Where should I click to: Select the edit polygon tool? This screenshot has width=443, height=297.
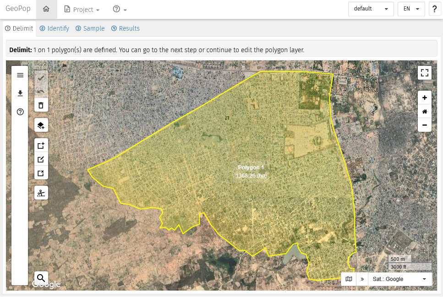[41, 159]
